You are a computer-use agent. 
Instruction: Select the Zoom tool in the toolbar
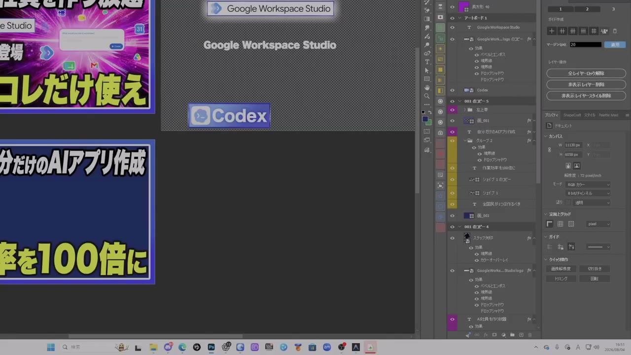[427, 96]
